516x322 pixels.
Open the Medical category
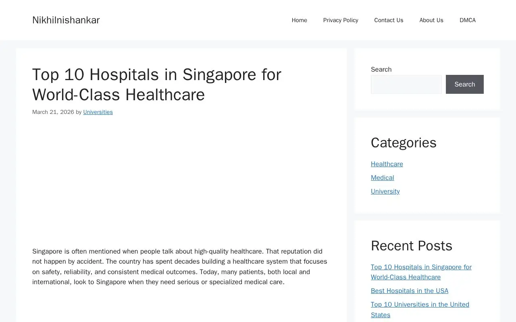click(383, 178)
